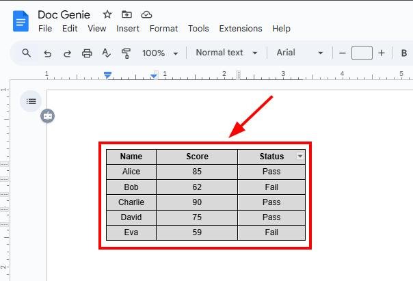Open the zoom 100% dropdown
Image resolution: width=413 pixels, height=281 pixels.
click(160, 53)
